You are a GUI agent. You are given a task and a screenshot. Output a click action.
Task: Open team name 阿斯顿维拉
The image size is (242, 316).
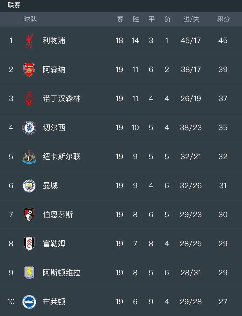62,273
